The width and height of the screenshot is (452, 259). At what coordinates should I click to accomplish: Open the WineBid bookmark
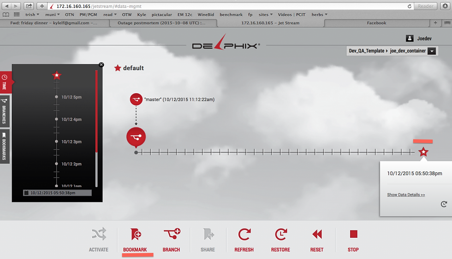pos(206,15)
